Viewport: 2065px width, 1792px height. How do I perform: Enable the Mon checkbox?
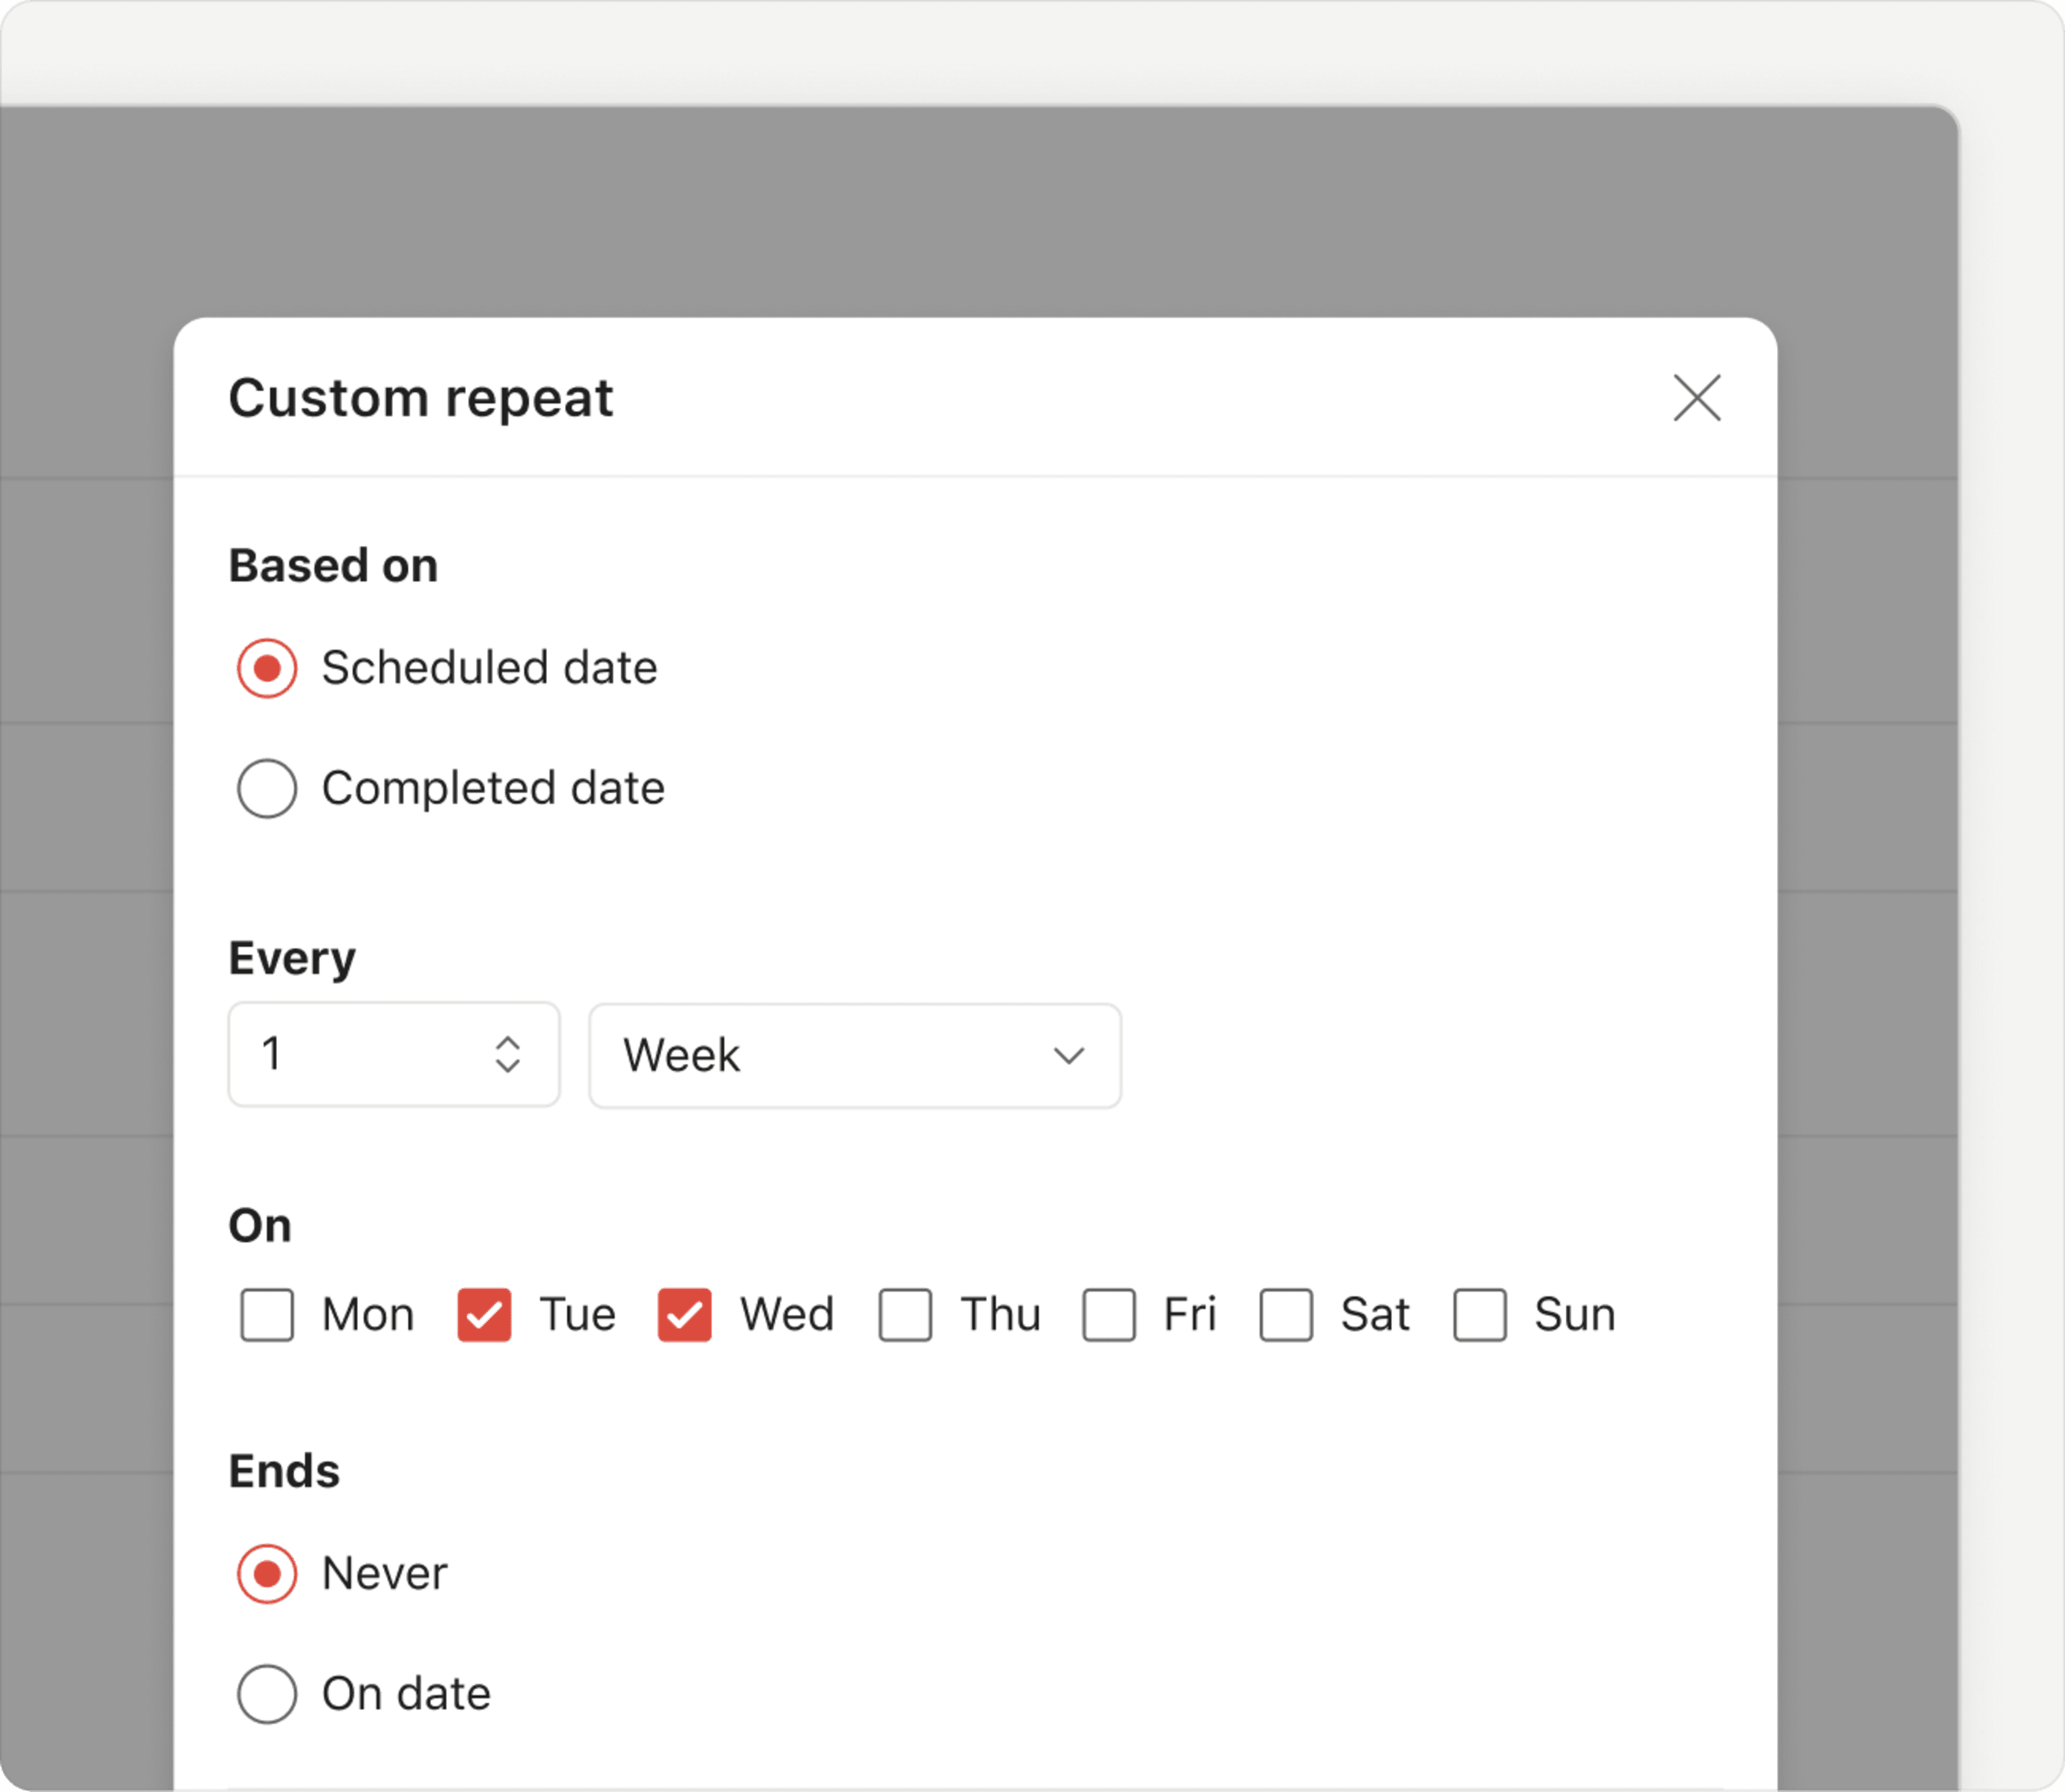tap(265, 1315)
